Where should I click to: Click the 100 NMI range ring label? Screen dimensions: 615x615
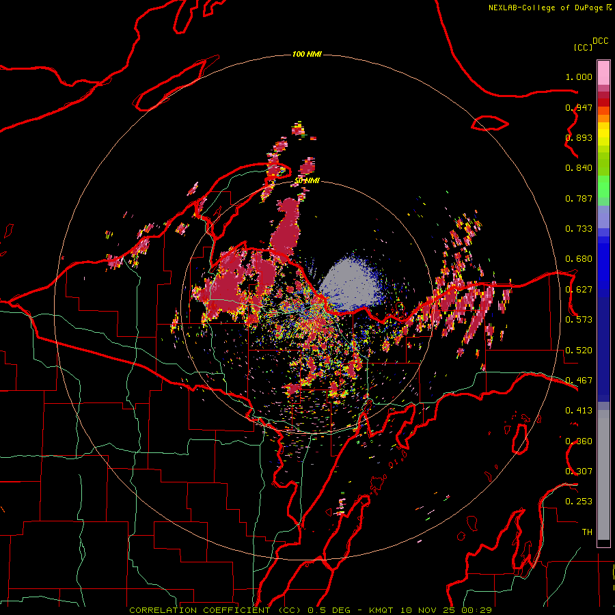(307, 54)
